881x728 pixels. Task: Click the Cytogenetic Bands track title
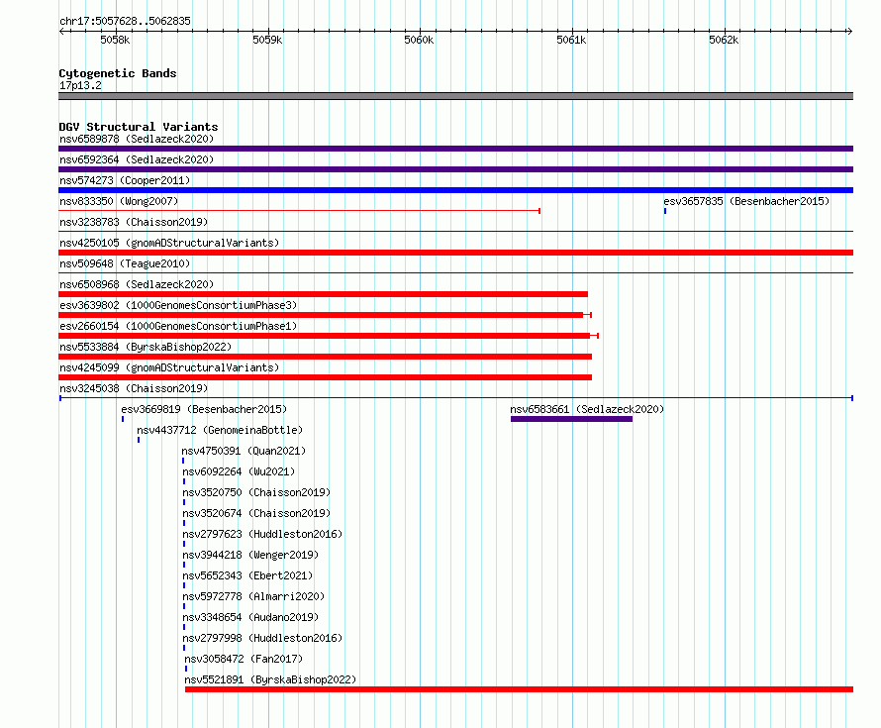click(x=118, y=73)
